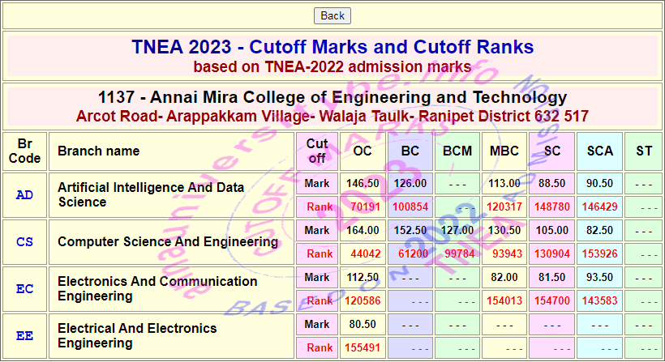Select Artificial Intelligence And Data Science branch name
Screen dimensions: 665x362
(x=151, y=194)
